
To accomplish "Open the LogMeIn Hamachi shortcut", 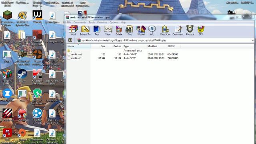I will pyautogui.click(x=37, y=116).
